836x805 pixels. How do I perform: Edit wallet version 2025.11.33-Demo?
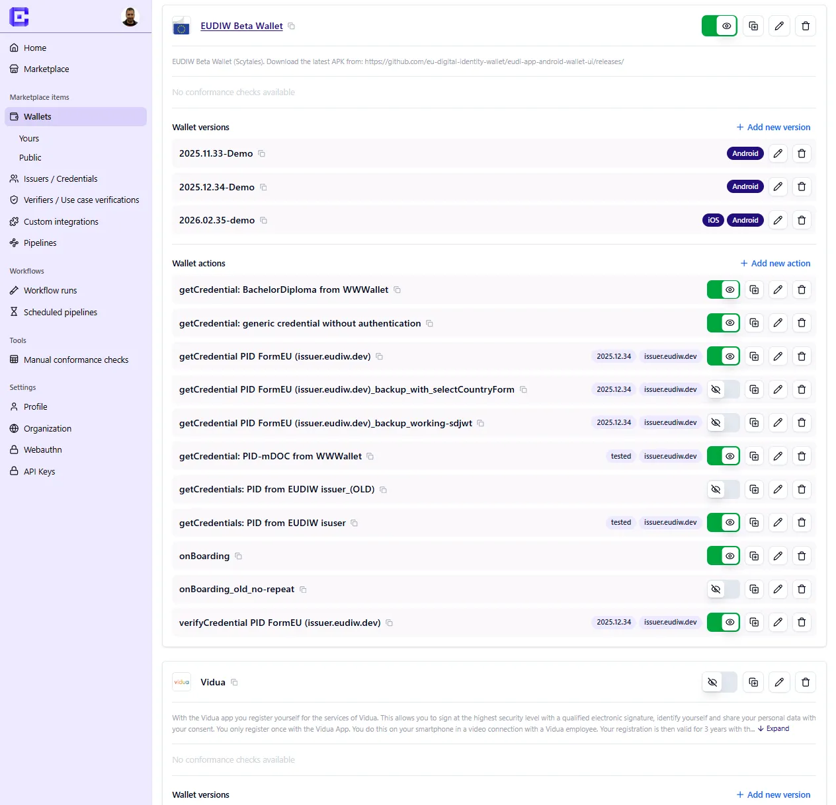click(x=778, y=153)
